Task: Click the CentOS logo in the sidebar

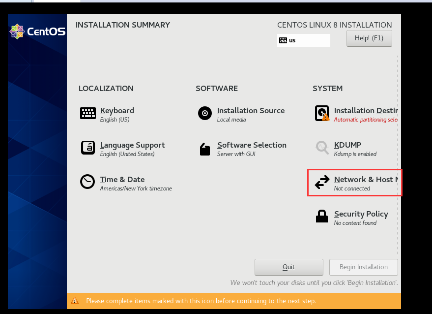Action: [37, 31]
